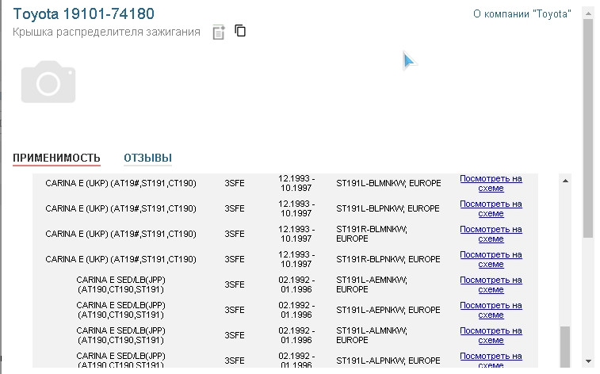Switch to the ПРИМЕНИМОСТЬ tab
Image resolution: width=600 pixels, height=374 pixels.
(56, 158)
